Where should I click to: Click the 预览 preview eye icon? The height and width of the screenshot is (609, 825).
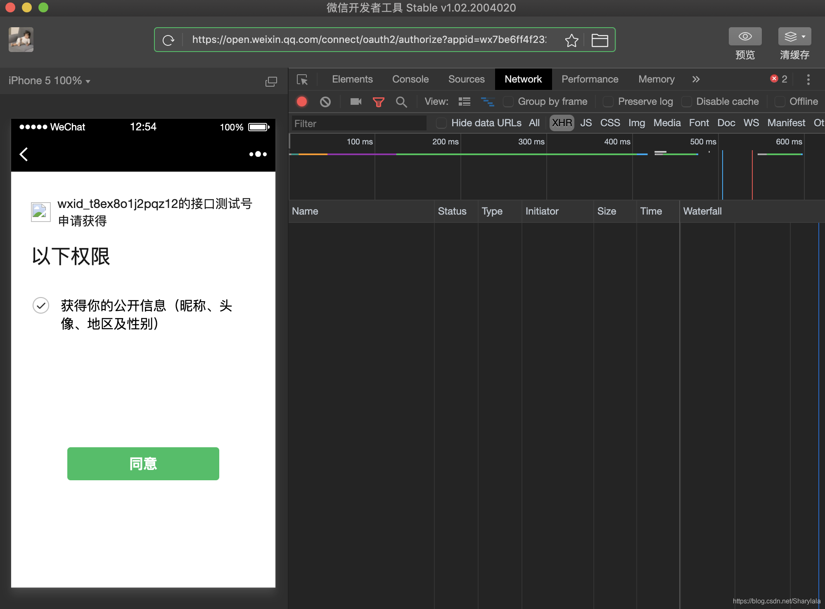745,36
